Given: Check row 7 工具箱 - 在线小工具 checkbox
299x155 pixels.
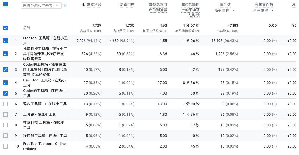Looking at the screenshot, I should [x=5, y=114].
